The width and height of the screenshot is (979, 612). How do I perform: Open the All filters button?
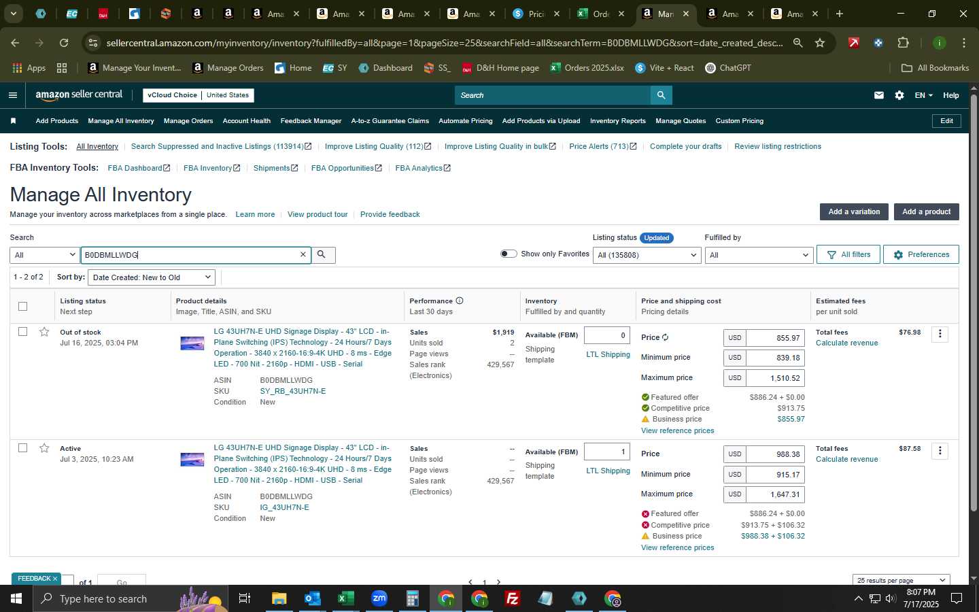pos(848,254)
